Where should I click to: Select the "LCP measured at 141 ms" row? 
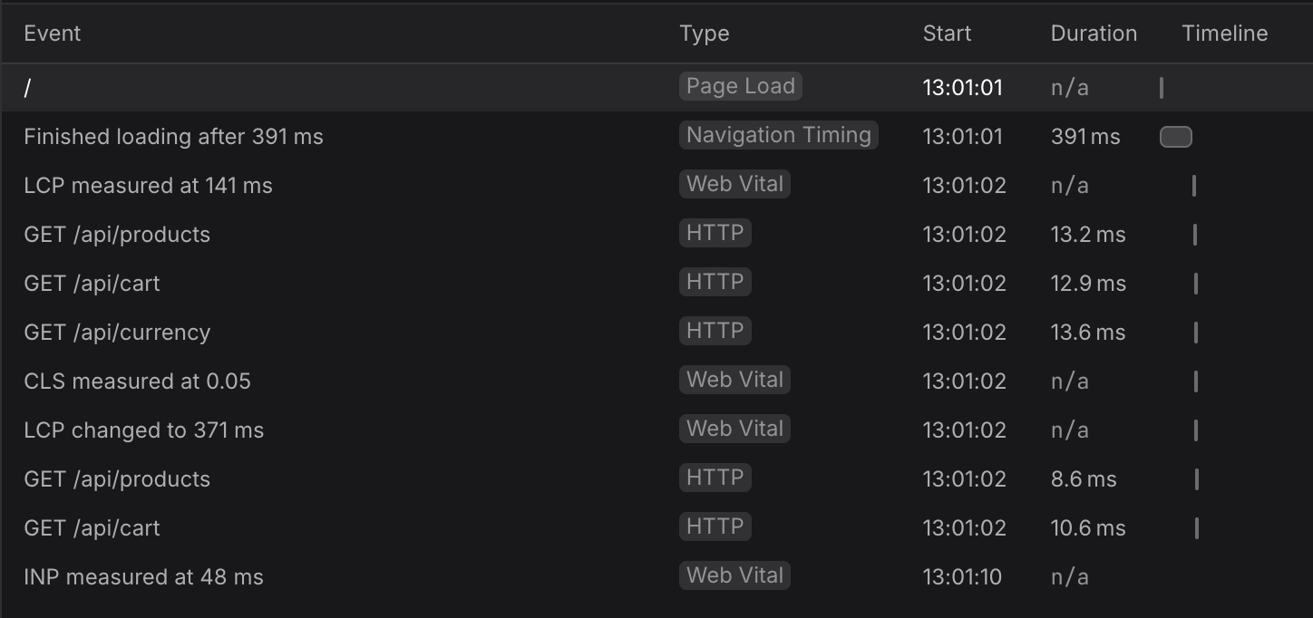[x=656, y=186]
